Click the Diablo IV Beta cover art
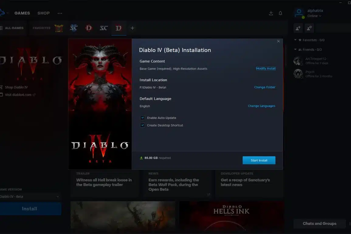This screenshot has width=351, height=234. pyautogui.click(x=100, y=104)
